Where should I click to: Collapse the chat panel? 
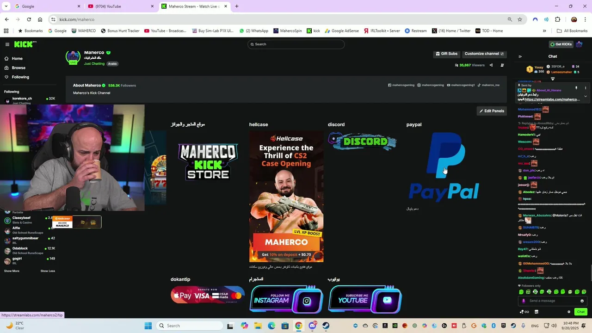[x=520, y=56]
